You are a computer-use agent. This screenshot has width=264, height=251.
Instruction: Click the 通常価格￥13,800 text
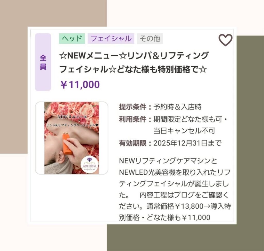[175, 206]
